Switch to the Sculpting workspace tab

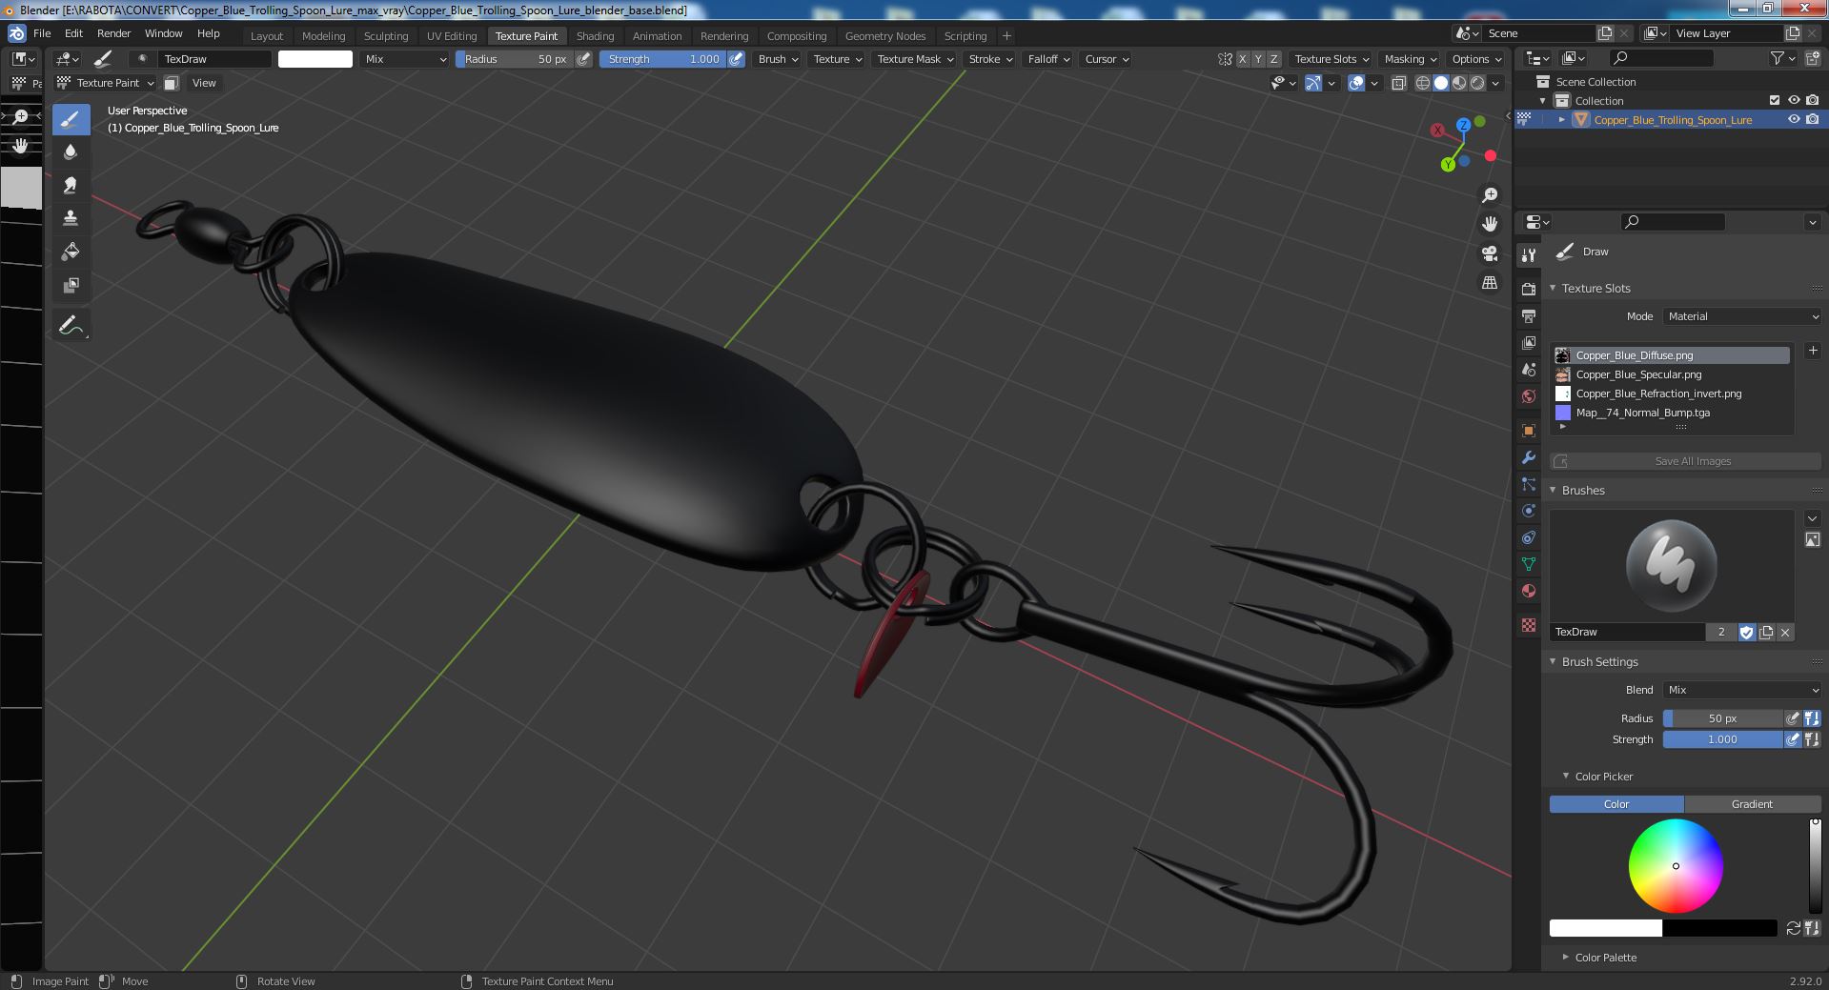coord(386,36)
